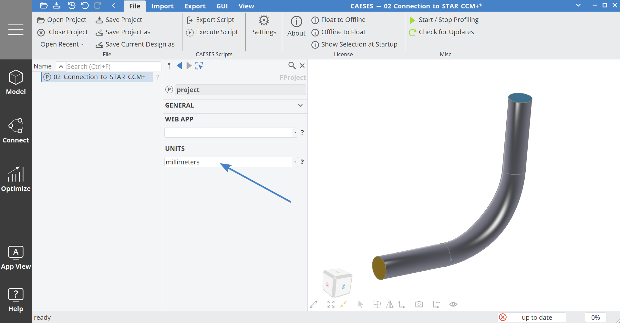Image resolution: width=620 pixels, height=323 pixels.
Task: Show the About information
Action: tap(296, 26)
